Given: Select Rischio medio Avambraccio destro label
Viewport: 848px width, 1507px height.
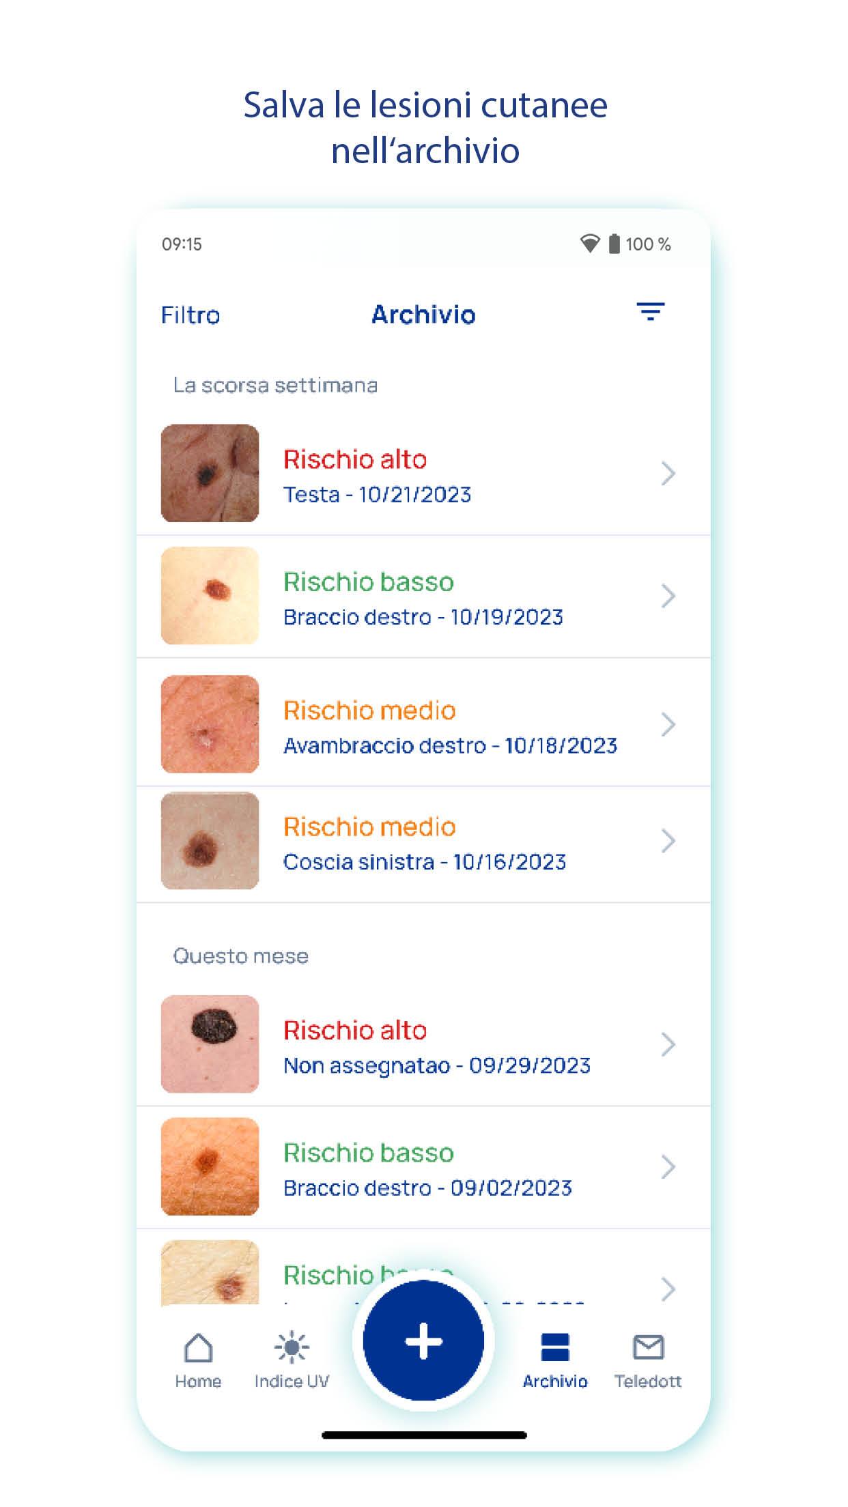Looking at the screenshot, I should (369, 711).
